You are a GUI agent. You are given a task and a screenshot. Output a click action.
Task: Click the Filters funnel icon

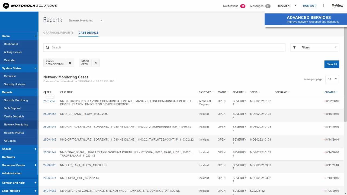tap(294, 47)
